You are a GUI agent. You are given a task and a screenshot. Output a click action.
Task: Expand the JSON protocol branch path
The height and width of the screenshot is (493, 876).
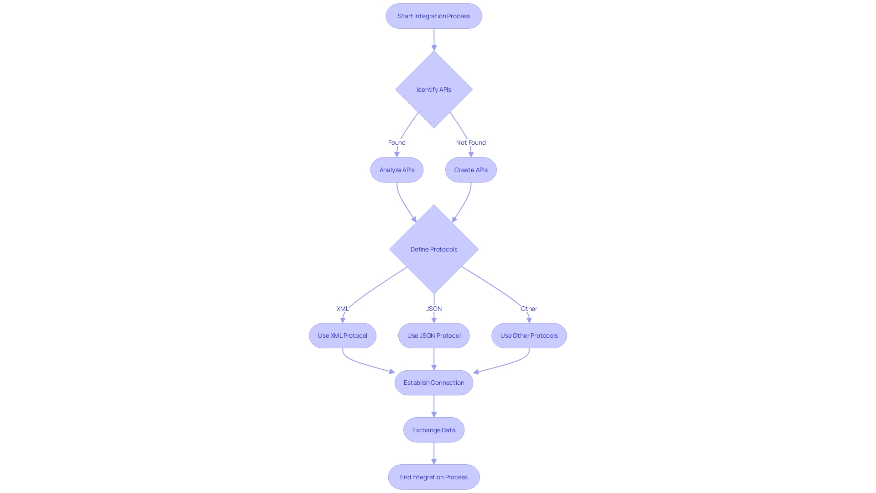(x=433, y=336)
